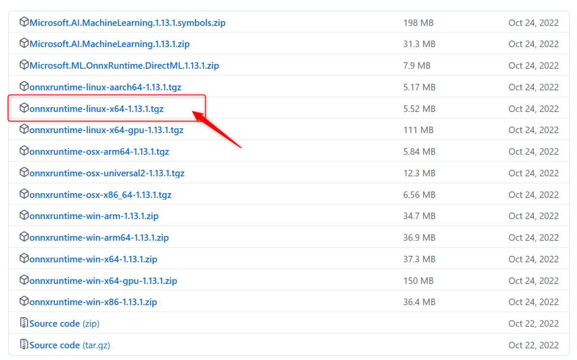This screenshot has height=360, width=577.
Task: Download onnxruntime-win-x64-1.13.1.zip
Action: (93, 259)
